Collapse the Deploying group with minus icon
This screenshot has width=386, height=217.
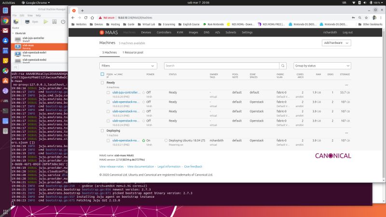tap(346, 133)
